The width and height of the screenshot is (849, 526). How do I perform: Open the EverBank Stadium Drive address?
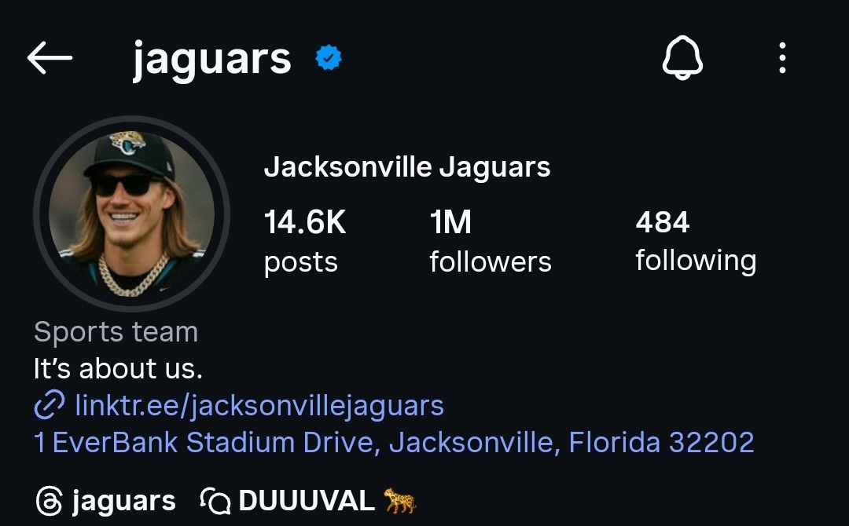[x=394, y=442]
